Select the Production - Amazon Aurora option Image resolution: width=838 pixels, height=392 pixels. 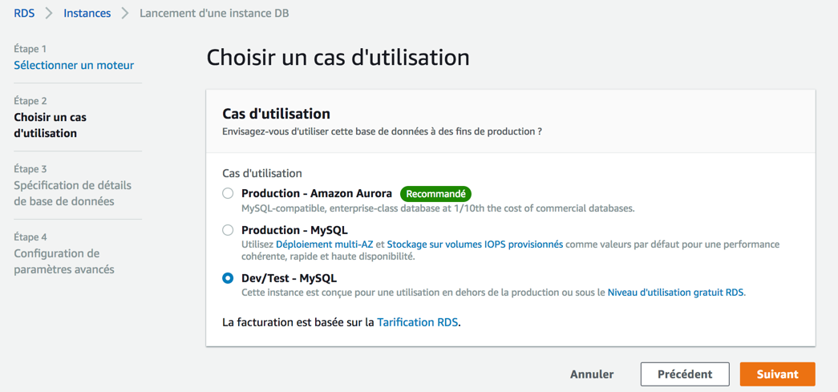tap(229, 193)
